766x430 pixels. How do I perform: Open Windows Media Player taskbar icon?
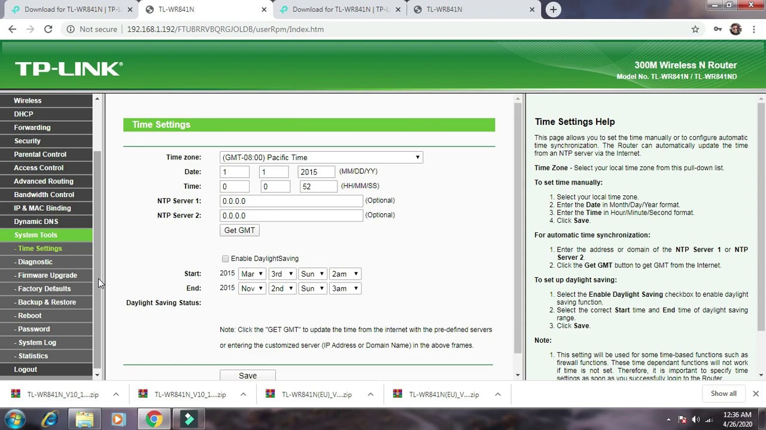118,419
